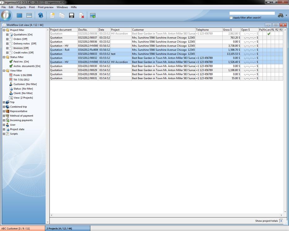This screenshot has height=231, width=289.
Task: Expand the Quotations tree node
Action: [7, 35]
